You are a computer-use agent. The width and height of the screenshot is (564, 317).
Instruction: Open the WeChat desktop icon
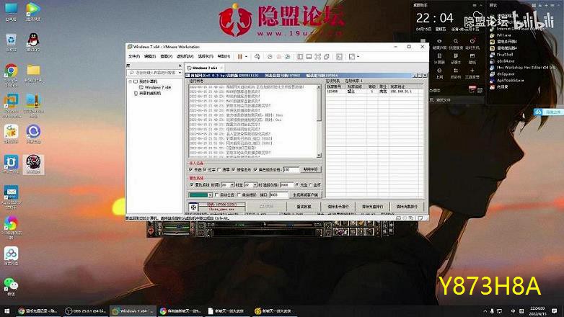pyautogui.click(x=11, y=287)
